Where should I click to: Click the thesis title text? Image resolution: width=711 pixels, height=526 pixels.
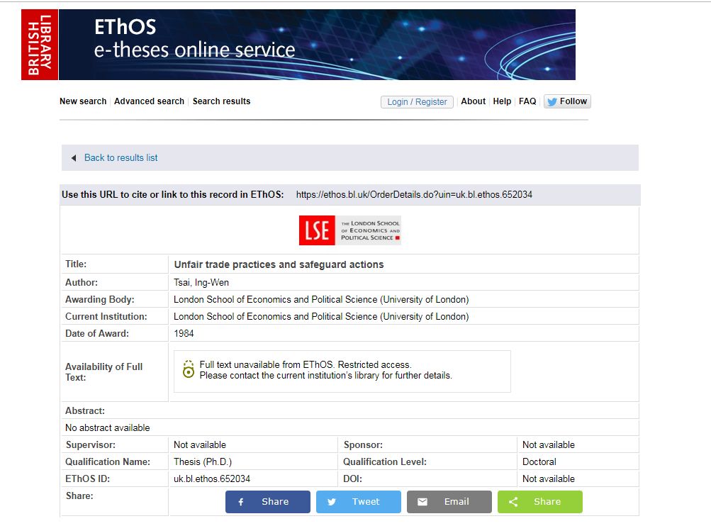(279, 264)
